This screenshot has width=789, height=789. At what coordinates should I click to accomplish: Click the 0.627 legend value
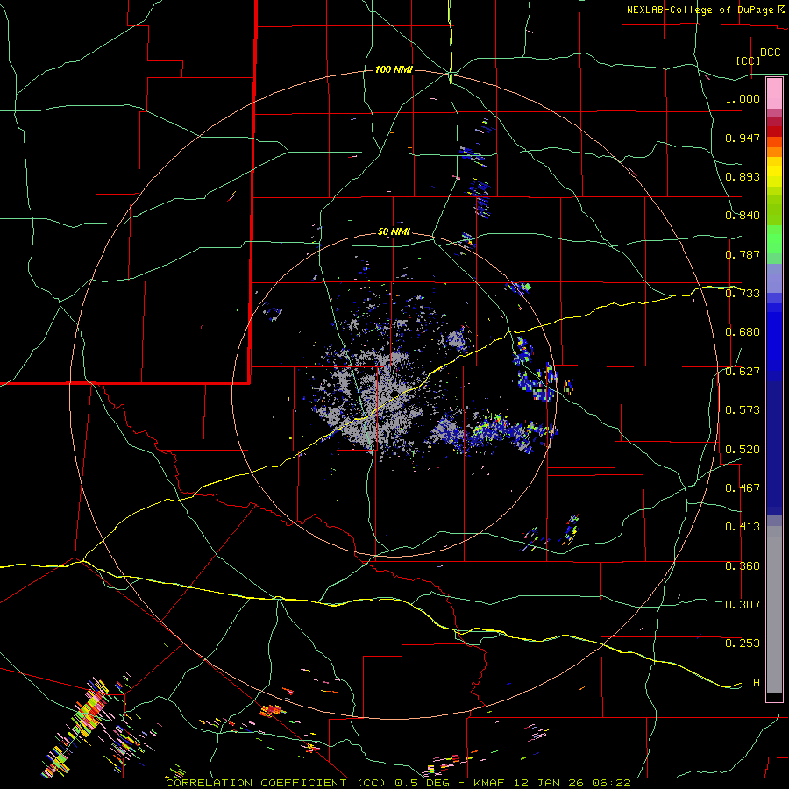(743, 372)
